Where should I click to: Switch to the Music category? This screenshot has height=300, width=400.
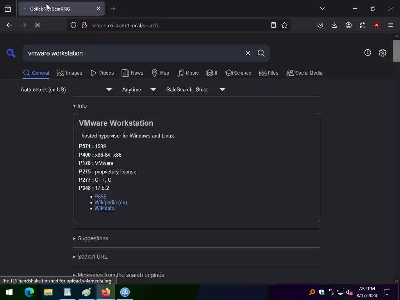pyautogui.click(x=188, y=73)
